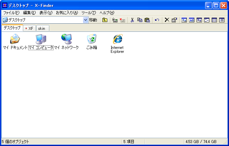Expand the address bar dropdown arrow
Image resolution: width=229 pixels, height=146 pixels.
(86, 20)
